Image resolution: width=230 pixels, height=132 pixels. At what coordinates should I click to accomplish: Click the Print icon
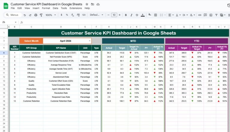(x=36, y=15)
